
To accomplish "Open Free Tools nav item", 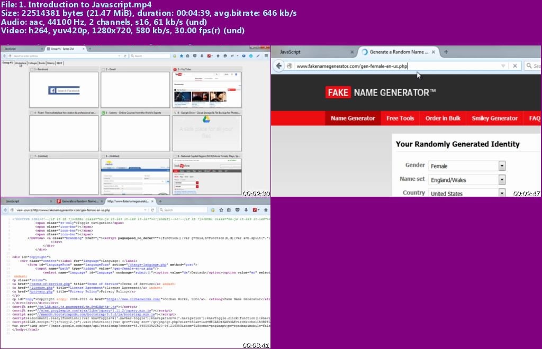I will coord(400,118).
